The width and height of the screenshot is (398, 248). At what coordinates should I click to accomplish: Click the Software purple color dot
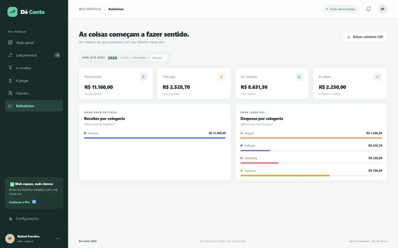tap(242, 145)
